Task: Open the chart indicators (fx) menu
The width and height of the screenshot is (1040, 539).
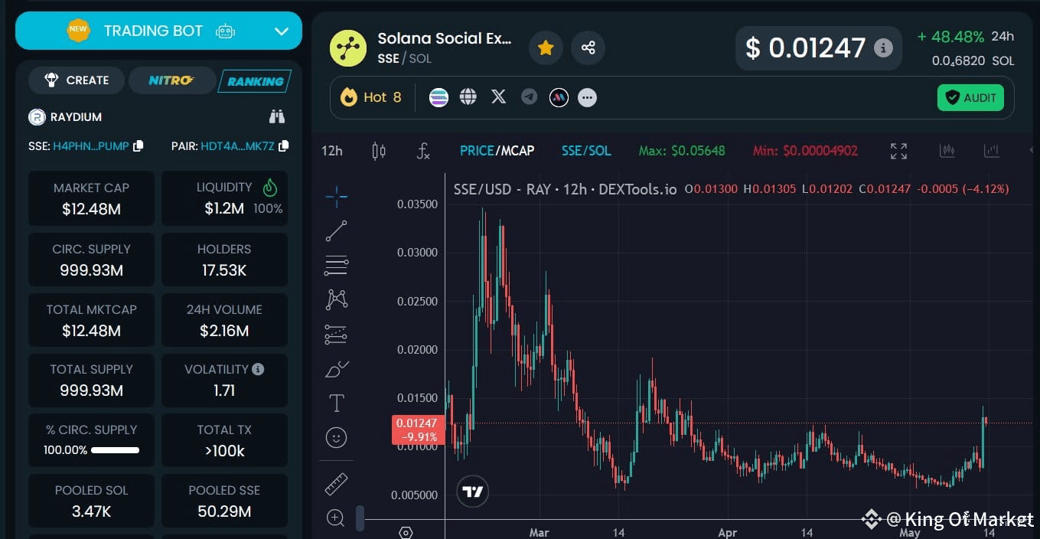Action: 423,151
